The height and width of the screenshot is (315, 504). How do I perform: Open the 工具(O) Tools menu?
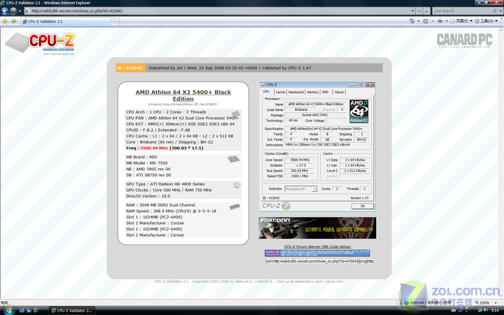click(x=486, y=21)
